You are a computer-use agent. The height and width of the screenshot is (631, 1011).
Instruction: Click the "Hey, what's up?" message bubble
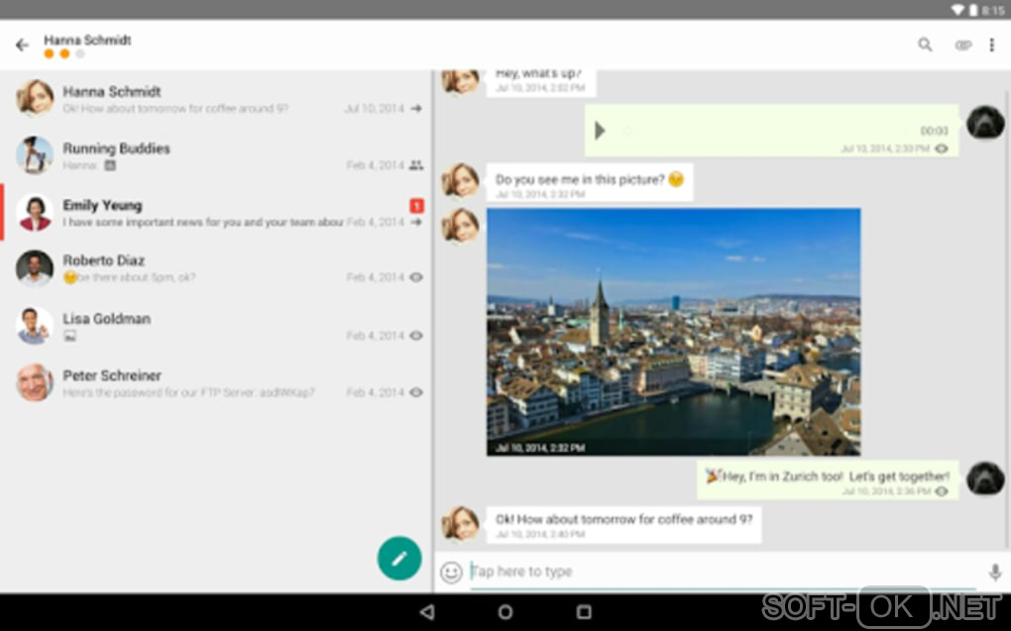(x=541, y=82)
